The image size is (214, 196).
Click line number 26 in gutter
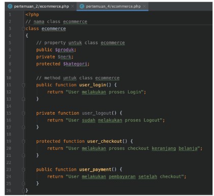tap(9, 190)
